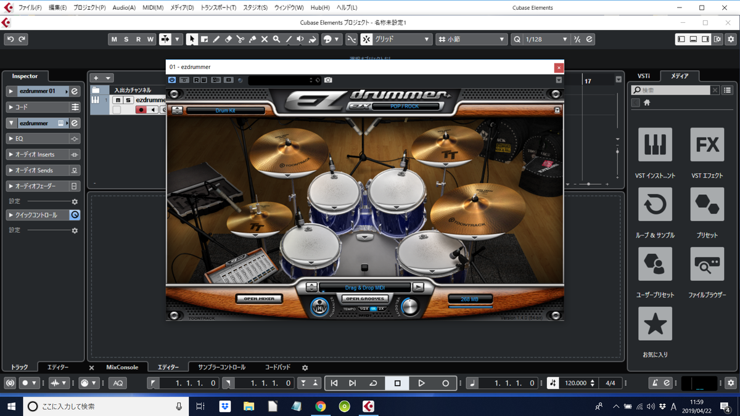Expand the コード inspector section
The image size is (740, 416).
coord(43,107)
